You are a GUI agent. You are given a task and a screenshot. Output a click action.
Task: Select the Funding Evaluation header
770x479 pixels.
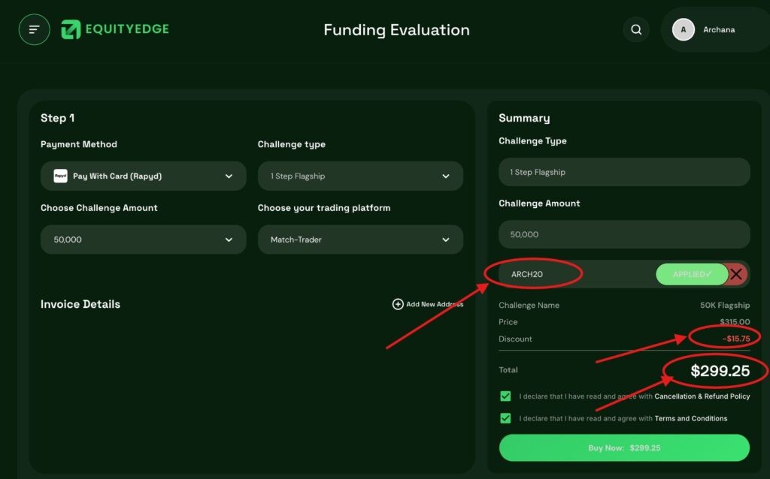tap(396, 30)
